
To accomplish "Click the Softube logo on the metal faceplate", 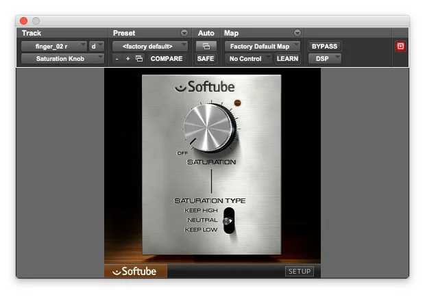I will point(205,87).
